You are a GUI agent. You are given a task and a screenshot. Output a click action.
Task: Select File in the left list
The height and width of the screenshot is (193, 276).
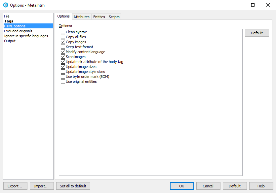click(28, 16)
